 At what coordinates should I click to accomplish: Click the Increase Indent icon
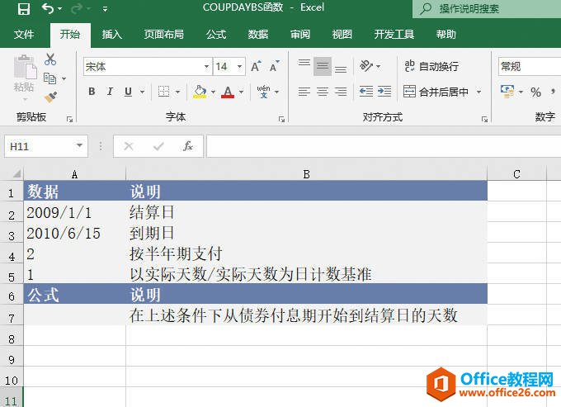click(x=384, y=92)
